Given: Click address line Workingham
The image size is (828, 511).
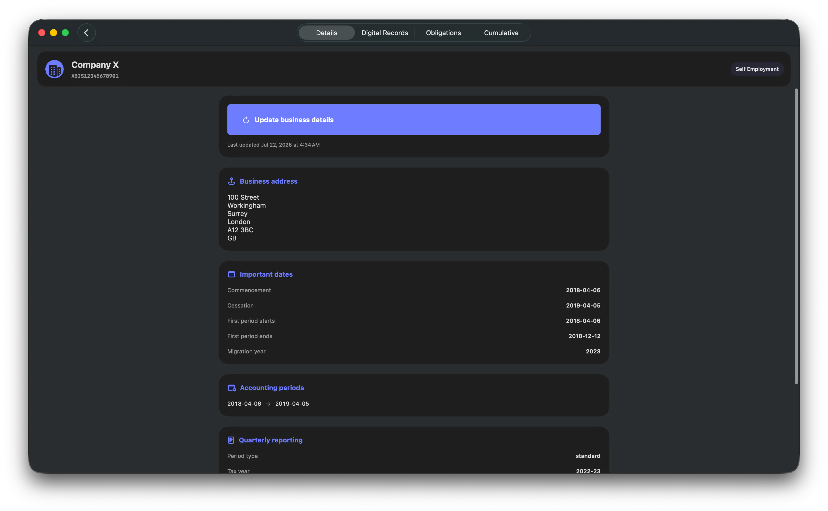Looking at the screenshot, I should click(x=247, y=206).
